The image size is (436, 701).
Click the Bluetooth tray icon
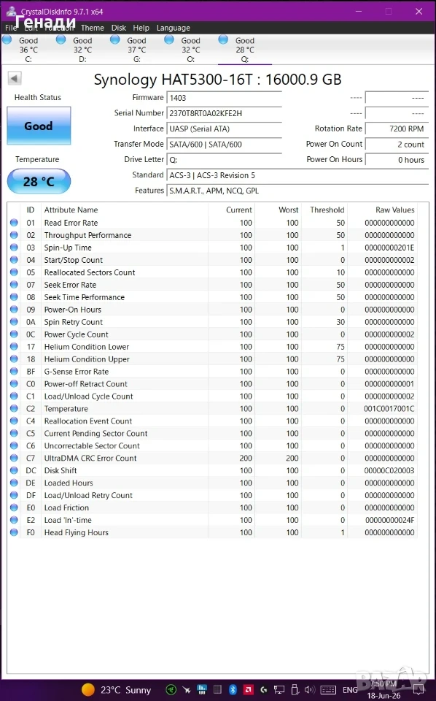point(233,689)
